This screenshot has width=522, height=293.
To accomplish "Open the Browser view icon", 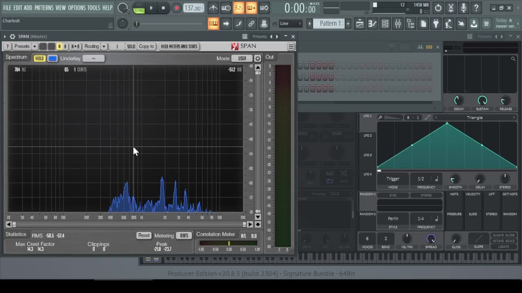I will pyautogui.click(x=410, y=24).
